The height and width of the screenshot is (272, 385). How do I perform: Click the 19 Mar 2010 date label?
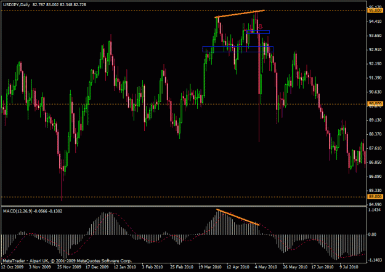tap(209, 267)
